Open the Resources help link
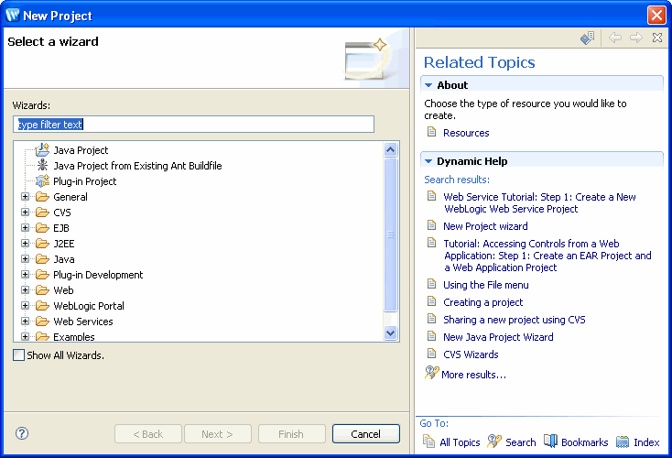The image size is (672, 458). click(466, 133)
